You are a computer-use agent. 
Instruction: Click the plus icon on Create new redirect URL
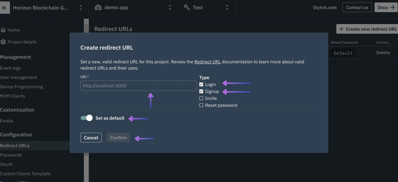(342, 29)
